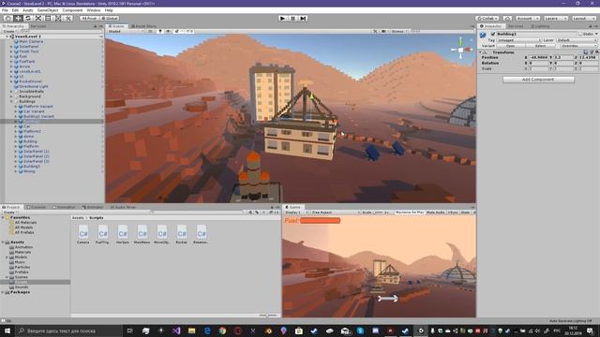Select the Scale tool
The width and height of the screenshot is (600, 337).
point(37,18)
